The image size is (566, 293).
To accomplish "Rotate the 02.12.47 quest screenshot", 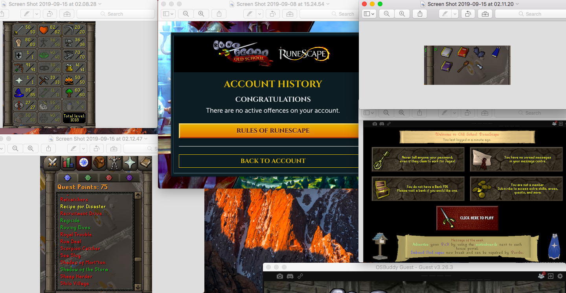I will click(x=96, y=148).
